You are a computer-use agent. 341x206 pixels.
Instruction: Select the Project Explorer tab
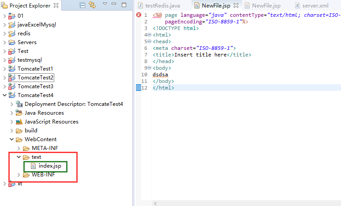pos(30,5)
